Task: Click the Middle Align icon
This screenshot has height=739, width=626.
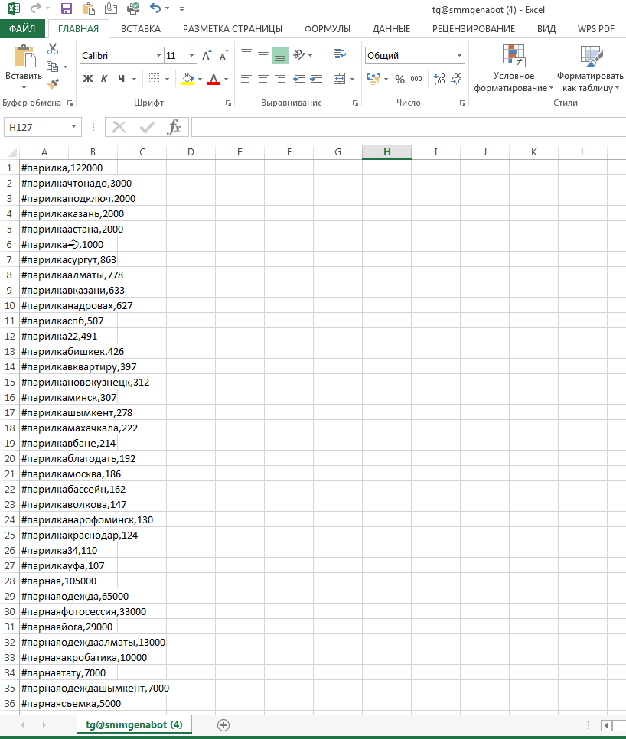Action: point(263,55)
